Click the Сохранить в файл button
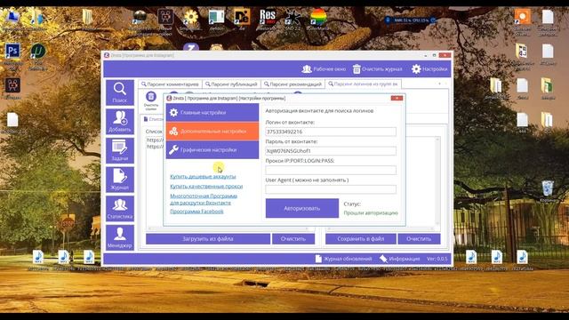Image resolution: width=569 pixels, height=320 pixels. [x=361, y=239]
